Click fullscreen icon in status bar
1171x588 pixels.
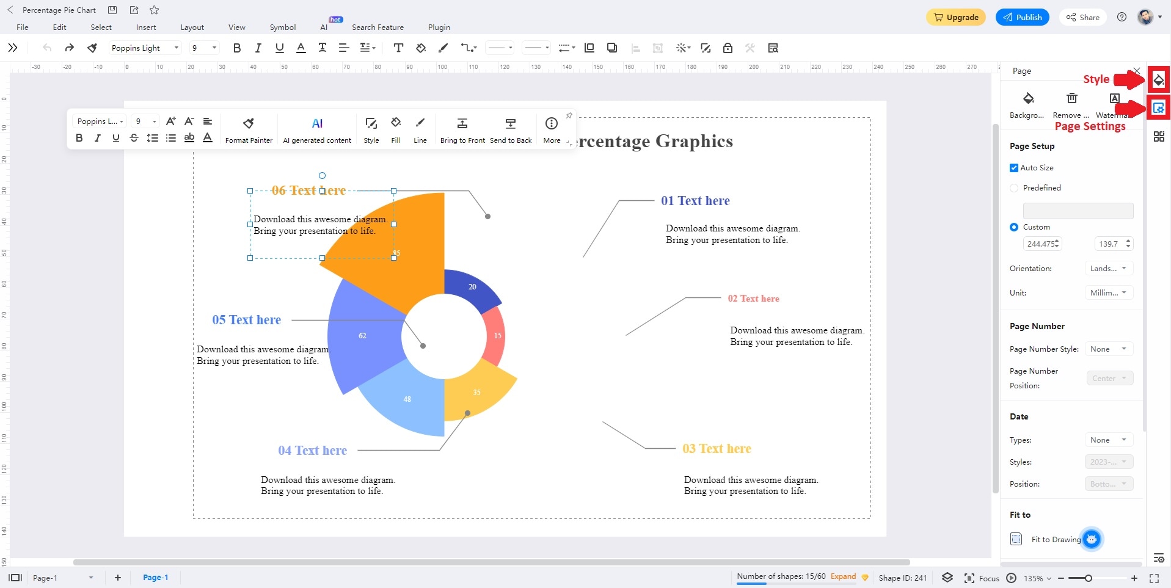(x=1154, y=578)
